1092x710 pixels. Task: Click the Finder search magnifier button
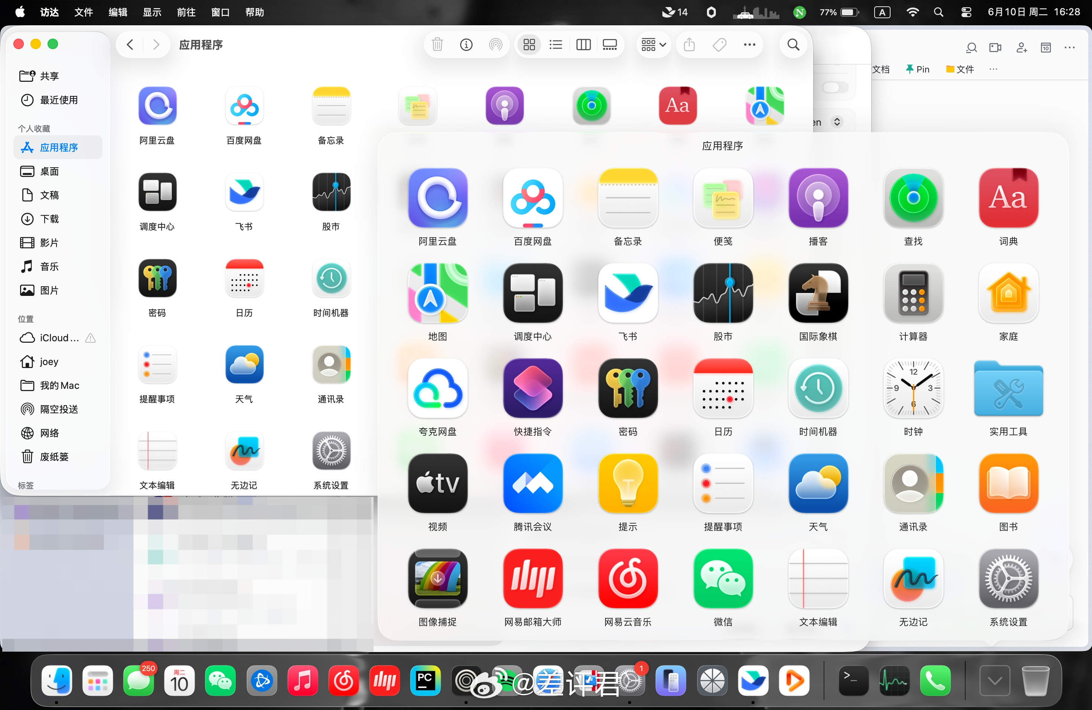pos(793,45)
